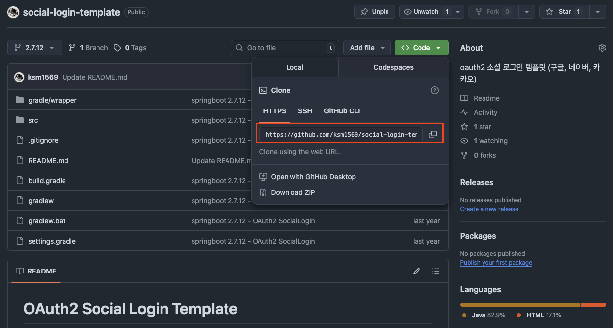613x328 pixels.
Task: Click the Fork button
Action: (494, 12)
